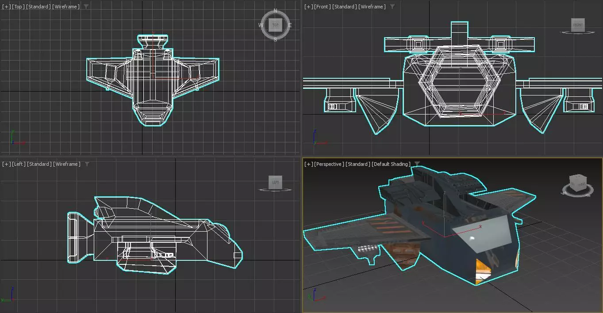603x313 pixels.
Task: Click the N compass letter on Top ViewCube
Action: point(275,11)
